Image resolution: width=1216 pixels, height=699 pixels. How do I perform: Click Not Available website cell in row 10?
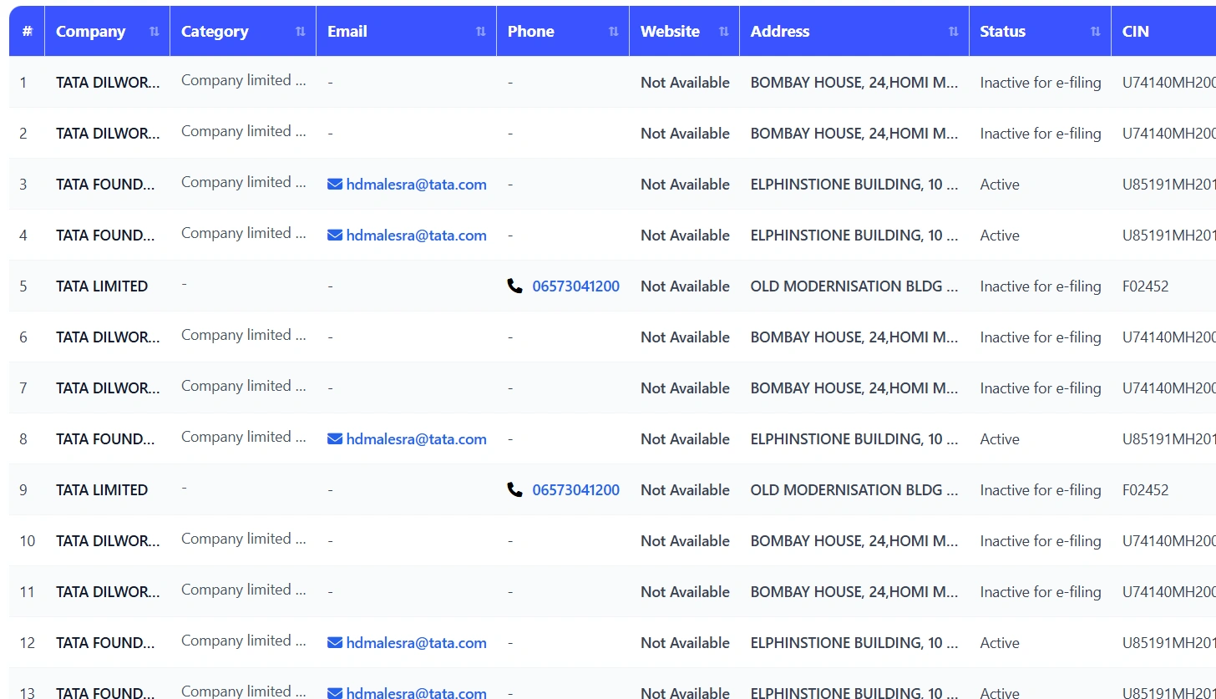685,541
